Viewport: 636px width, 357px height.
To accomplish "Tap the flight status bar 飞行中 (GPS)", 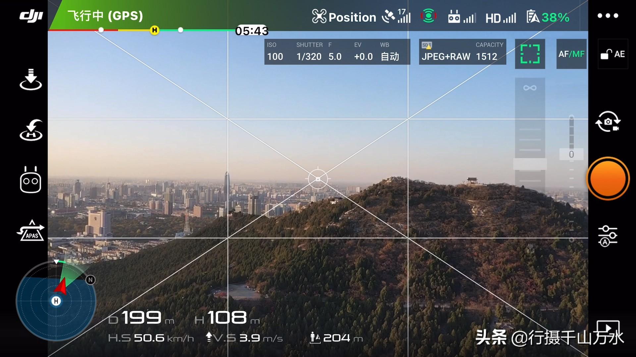I will 105,16.
